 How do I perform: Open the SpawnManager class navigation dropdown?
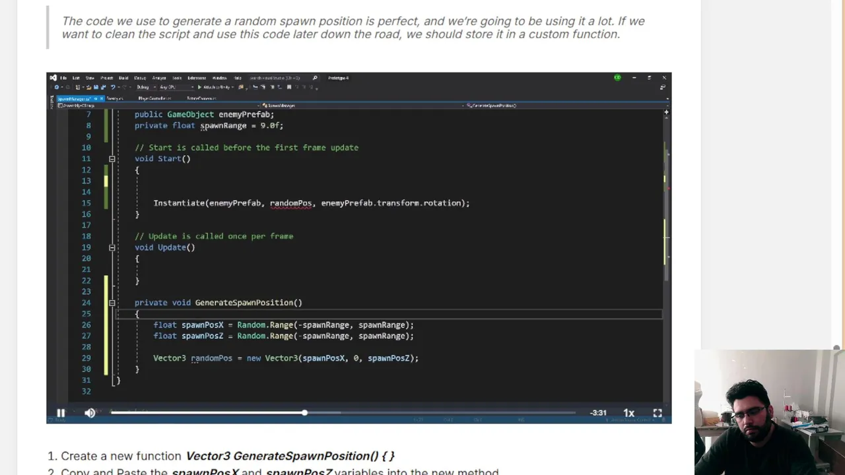(363, 106)
